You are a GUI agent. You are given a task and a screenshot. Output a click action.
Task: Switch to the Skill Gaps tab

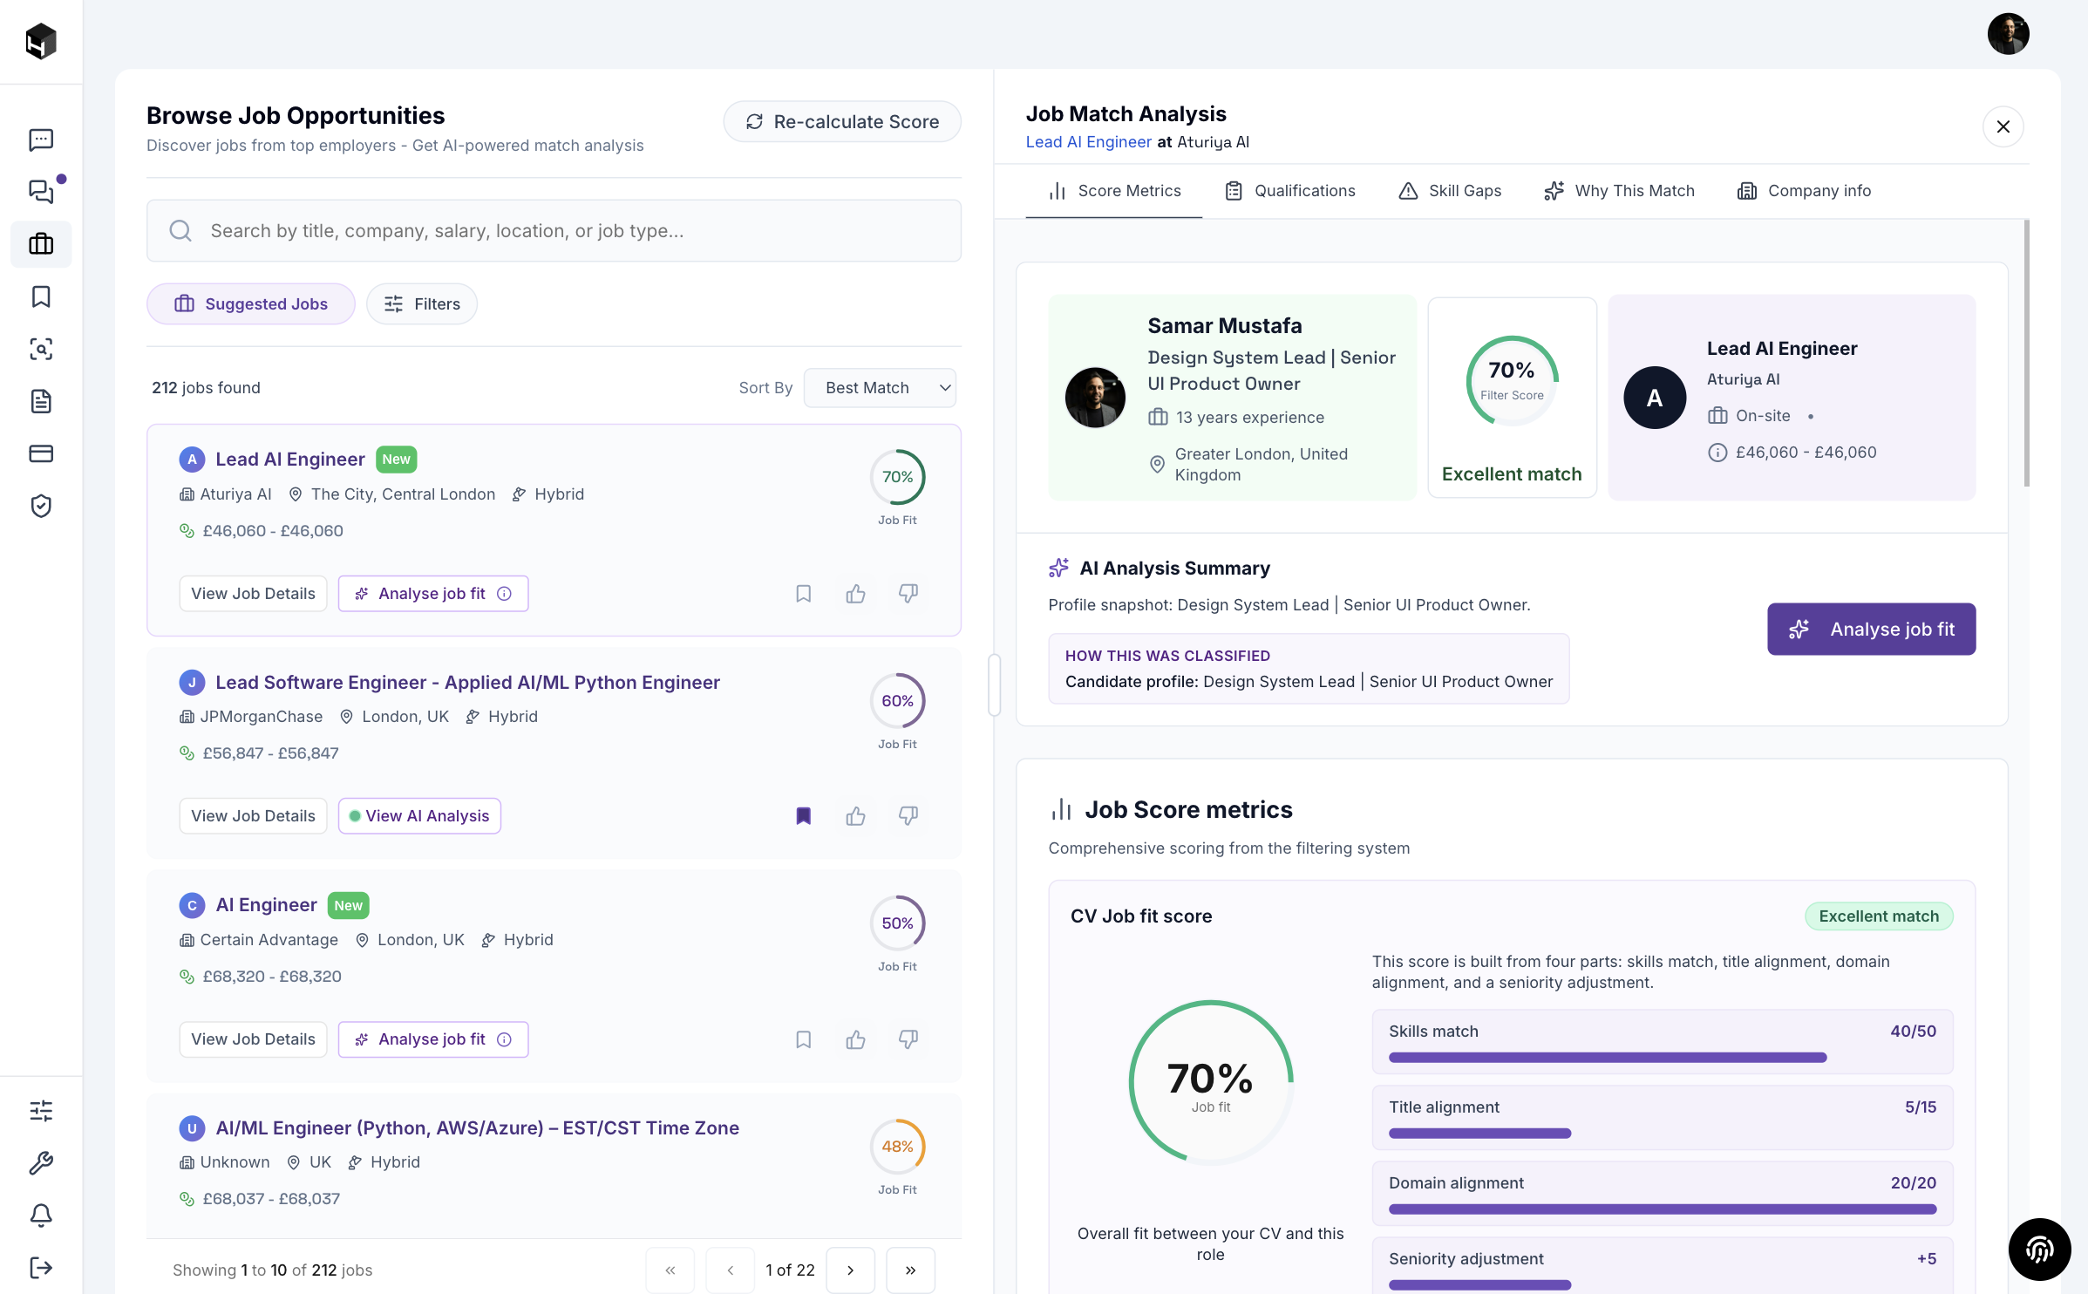click(1450, 191)
